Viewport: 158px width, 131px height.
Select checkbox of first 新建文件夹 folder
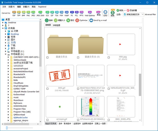47,57
